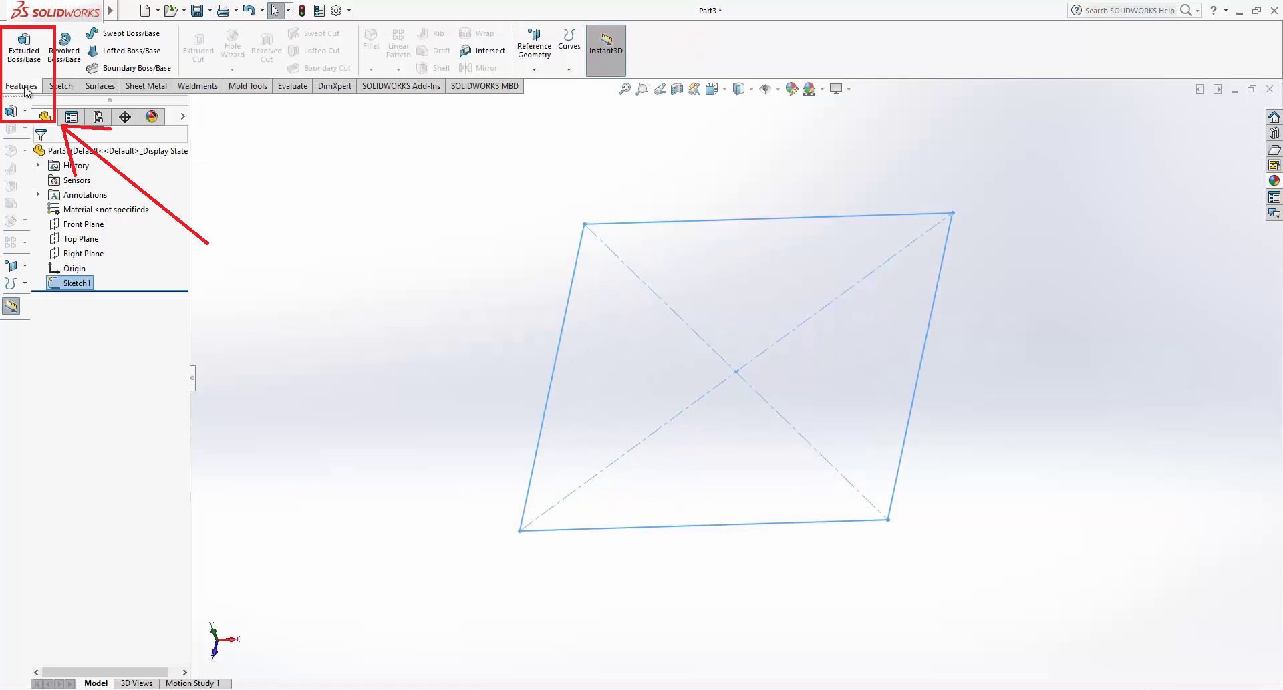Click the Zoom to Fit icon
This screenshot has height=690, width=1283.
pos(624,89)
